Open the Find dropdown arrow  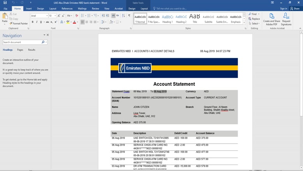(259, 14)
